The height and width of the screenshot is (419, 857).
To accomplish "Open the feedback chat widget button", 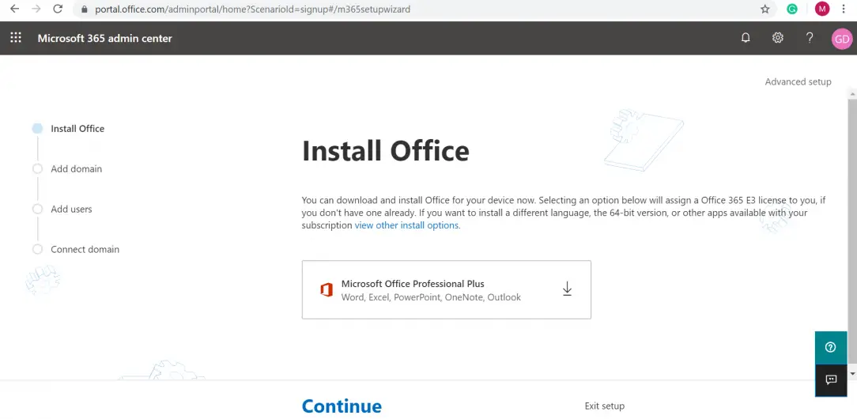I will [x=831, y=380].
